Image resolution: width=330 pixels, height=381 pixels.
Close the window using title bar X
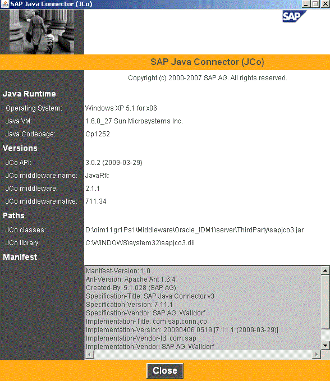(325, 4)
